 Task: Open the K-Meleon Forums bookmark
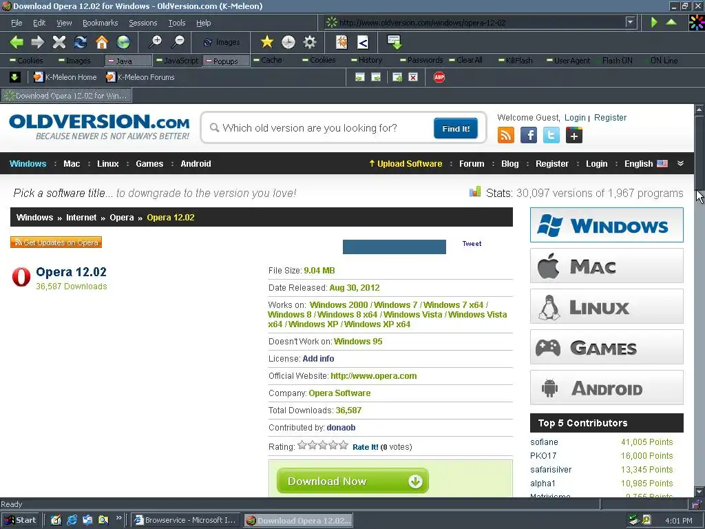pos(140,77)
